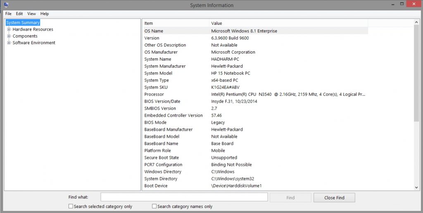Click the System Information app icon in title bar
Image resolution: width=423 pixels, height=213 pixels.
(x=6, y=4)
